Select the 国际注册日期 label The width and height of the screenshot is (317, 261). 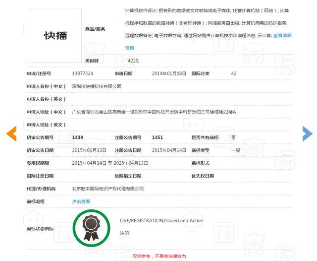point(40,176)
